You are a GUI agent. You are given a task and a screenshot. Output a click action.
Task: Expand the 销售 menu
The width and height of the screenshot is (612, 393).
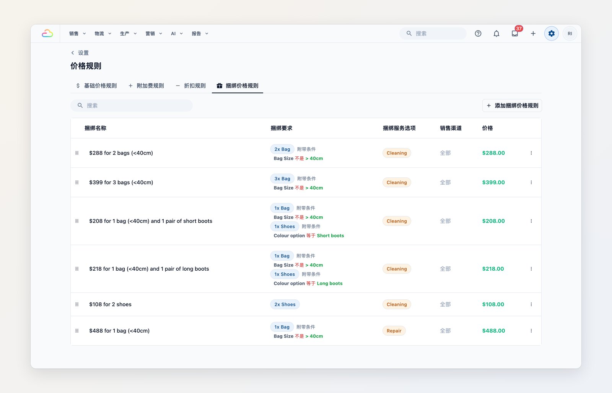(78, 34)
